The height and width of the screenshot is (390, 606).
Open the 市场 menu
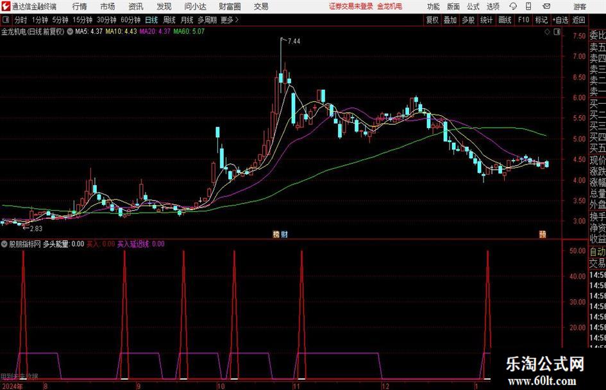108,6
